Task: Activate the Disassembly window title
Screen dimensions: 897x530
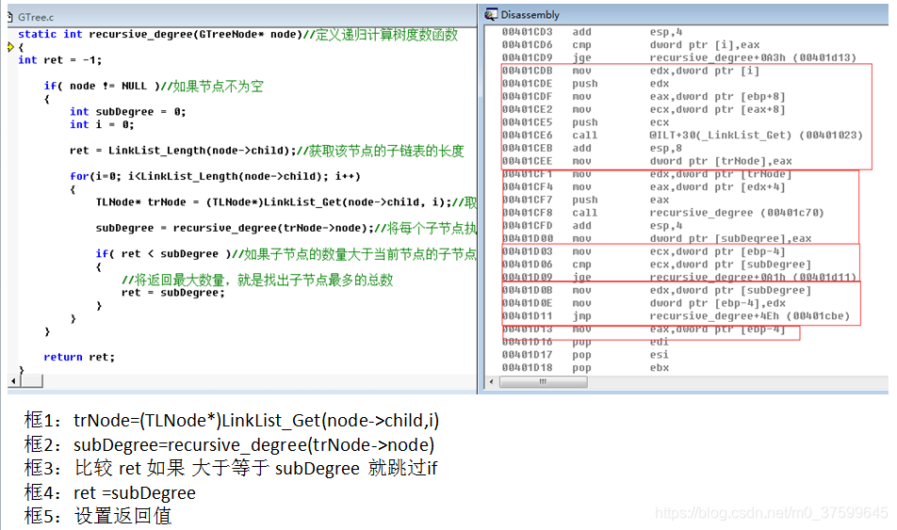Action: pos(530,15)
